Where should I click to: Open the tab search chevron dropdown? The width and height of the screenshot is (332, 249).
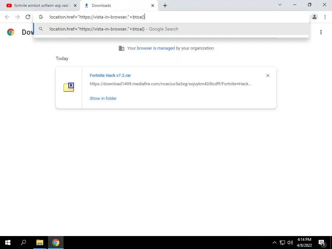[x=280, y=5]
